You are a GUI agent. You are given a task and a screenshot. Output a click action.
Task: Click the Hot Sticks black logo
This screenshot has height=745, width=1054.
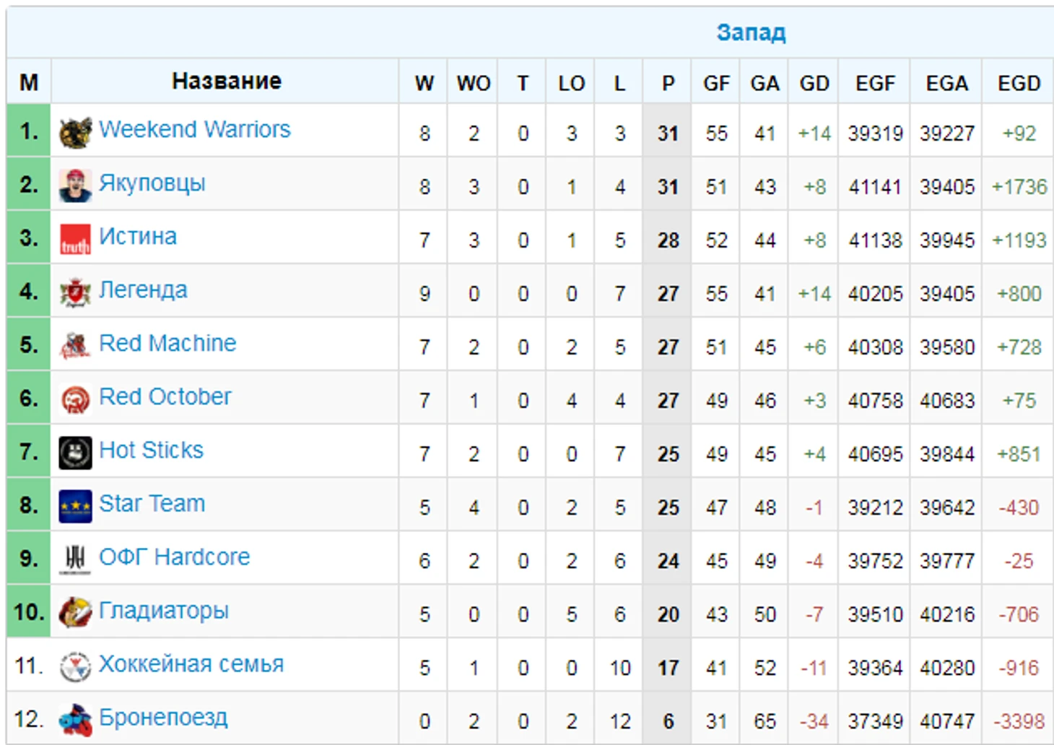[75, 453]
